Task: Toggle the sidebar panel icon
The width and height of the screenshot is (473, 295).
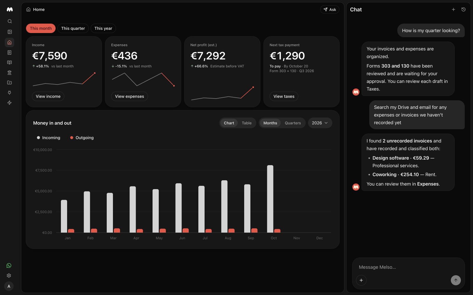Action: (9, 32)
